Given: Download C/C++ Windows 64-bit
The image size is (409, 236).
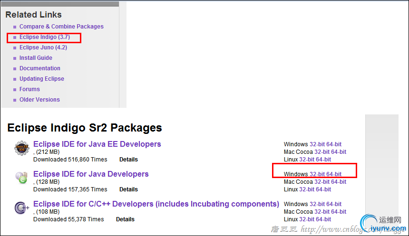Looking at the screenshot, I should 333,204.
